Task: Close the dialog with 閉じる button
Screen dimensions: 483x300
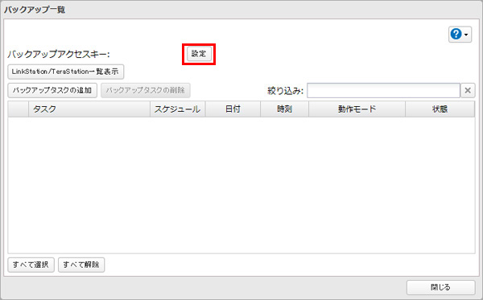Action: pos(441,287)
